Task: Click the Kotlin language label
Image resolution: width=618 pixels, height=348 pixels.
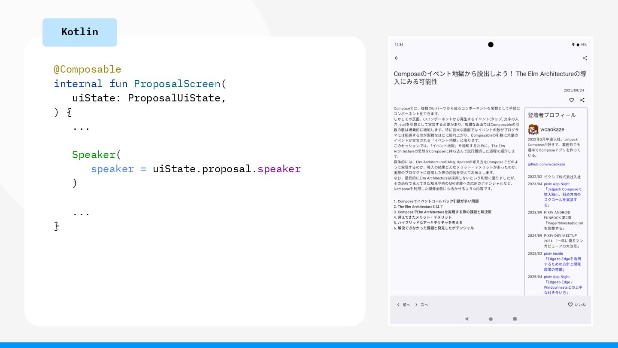Action: tap(80, 32)
